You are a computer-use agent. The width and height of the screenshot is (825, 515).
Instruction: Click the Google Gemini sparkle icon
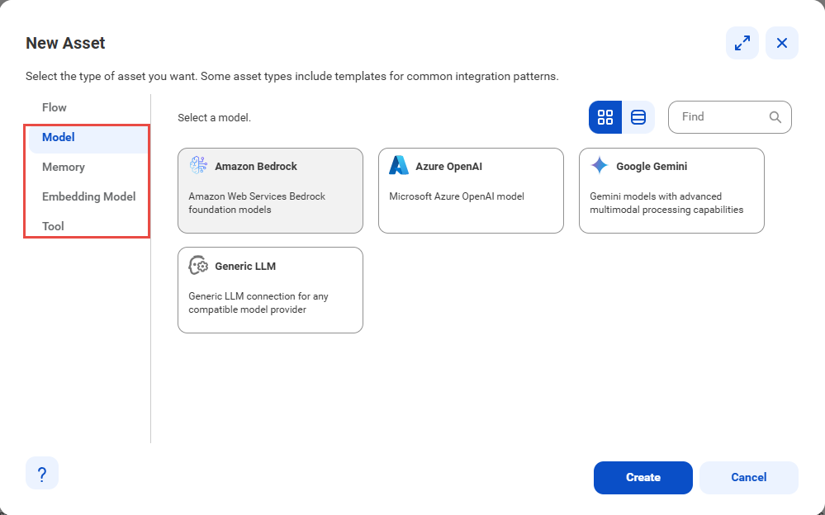coord(600,165)
